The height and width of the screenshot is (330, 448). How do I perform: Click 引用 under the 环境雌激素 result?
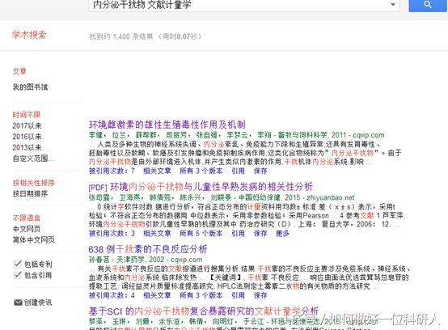(238, 171)
